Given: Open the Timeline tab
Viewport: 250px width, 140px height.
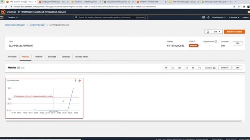Looking at the screenshot, I should (x=38, y=57).
